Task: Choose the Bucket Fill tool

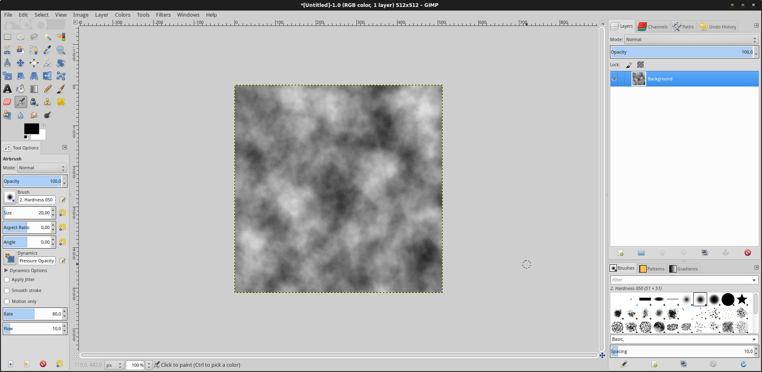Action: click(x=20, y=89)
